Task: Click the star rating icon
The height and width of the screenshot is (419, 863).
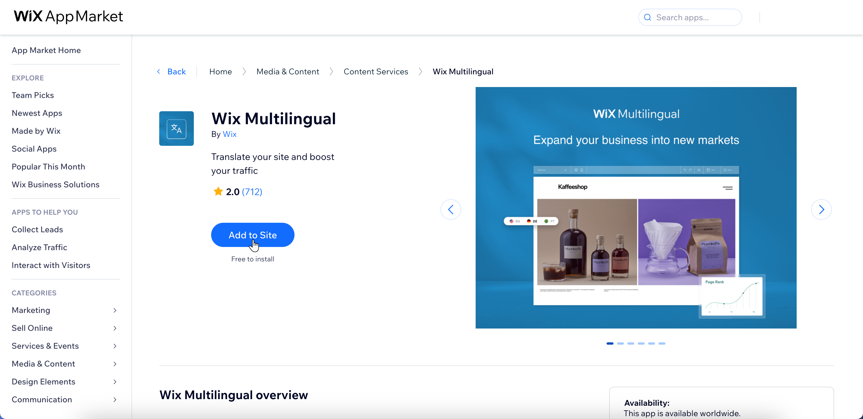Action: click(217, 191)
